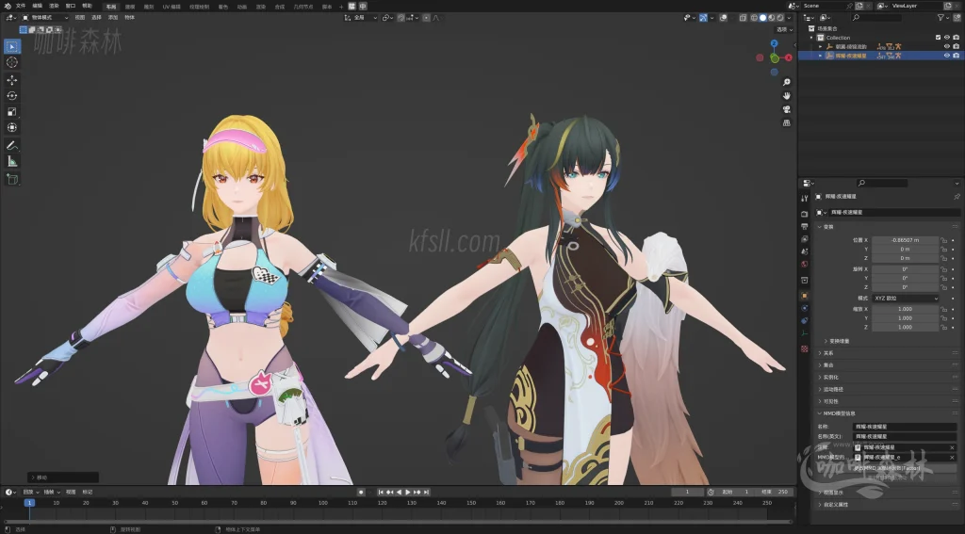Jump to timeline start frame

381,493
